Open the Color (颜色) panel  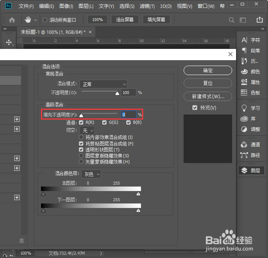(x=251, y=71)
